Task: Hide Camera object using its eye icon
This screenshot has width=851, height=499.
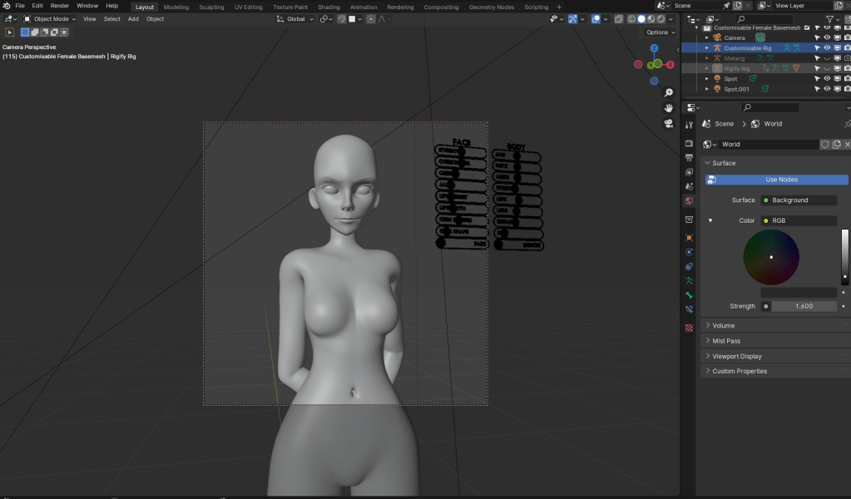Action: point(827,37)
